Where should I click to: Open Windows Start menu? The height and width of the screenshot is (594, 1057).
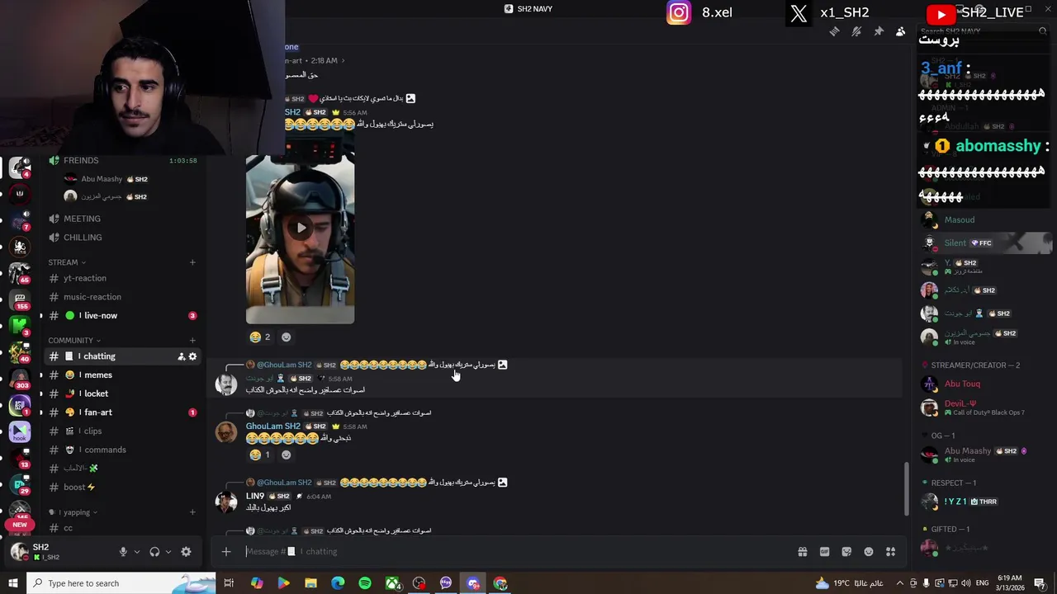tap(13, 583)
